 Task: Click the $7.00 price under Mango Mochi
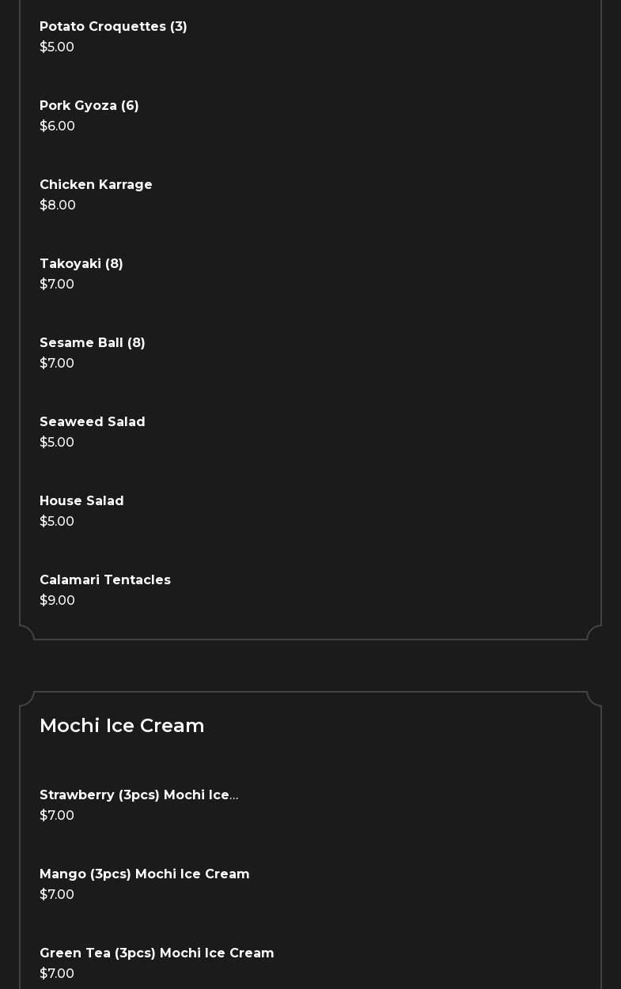click(x=57, y=895)
